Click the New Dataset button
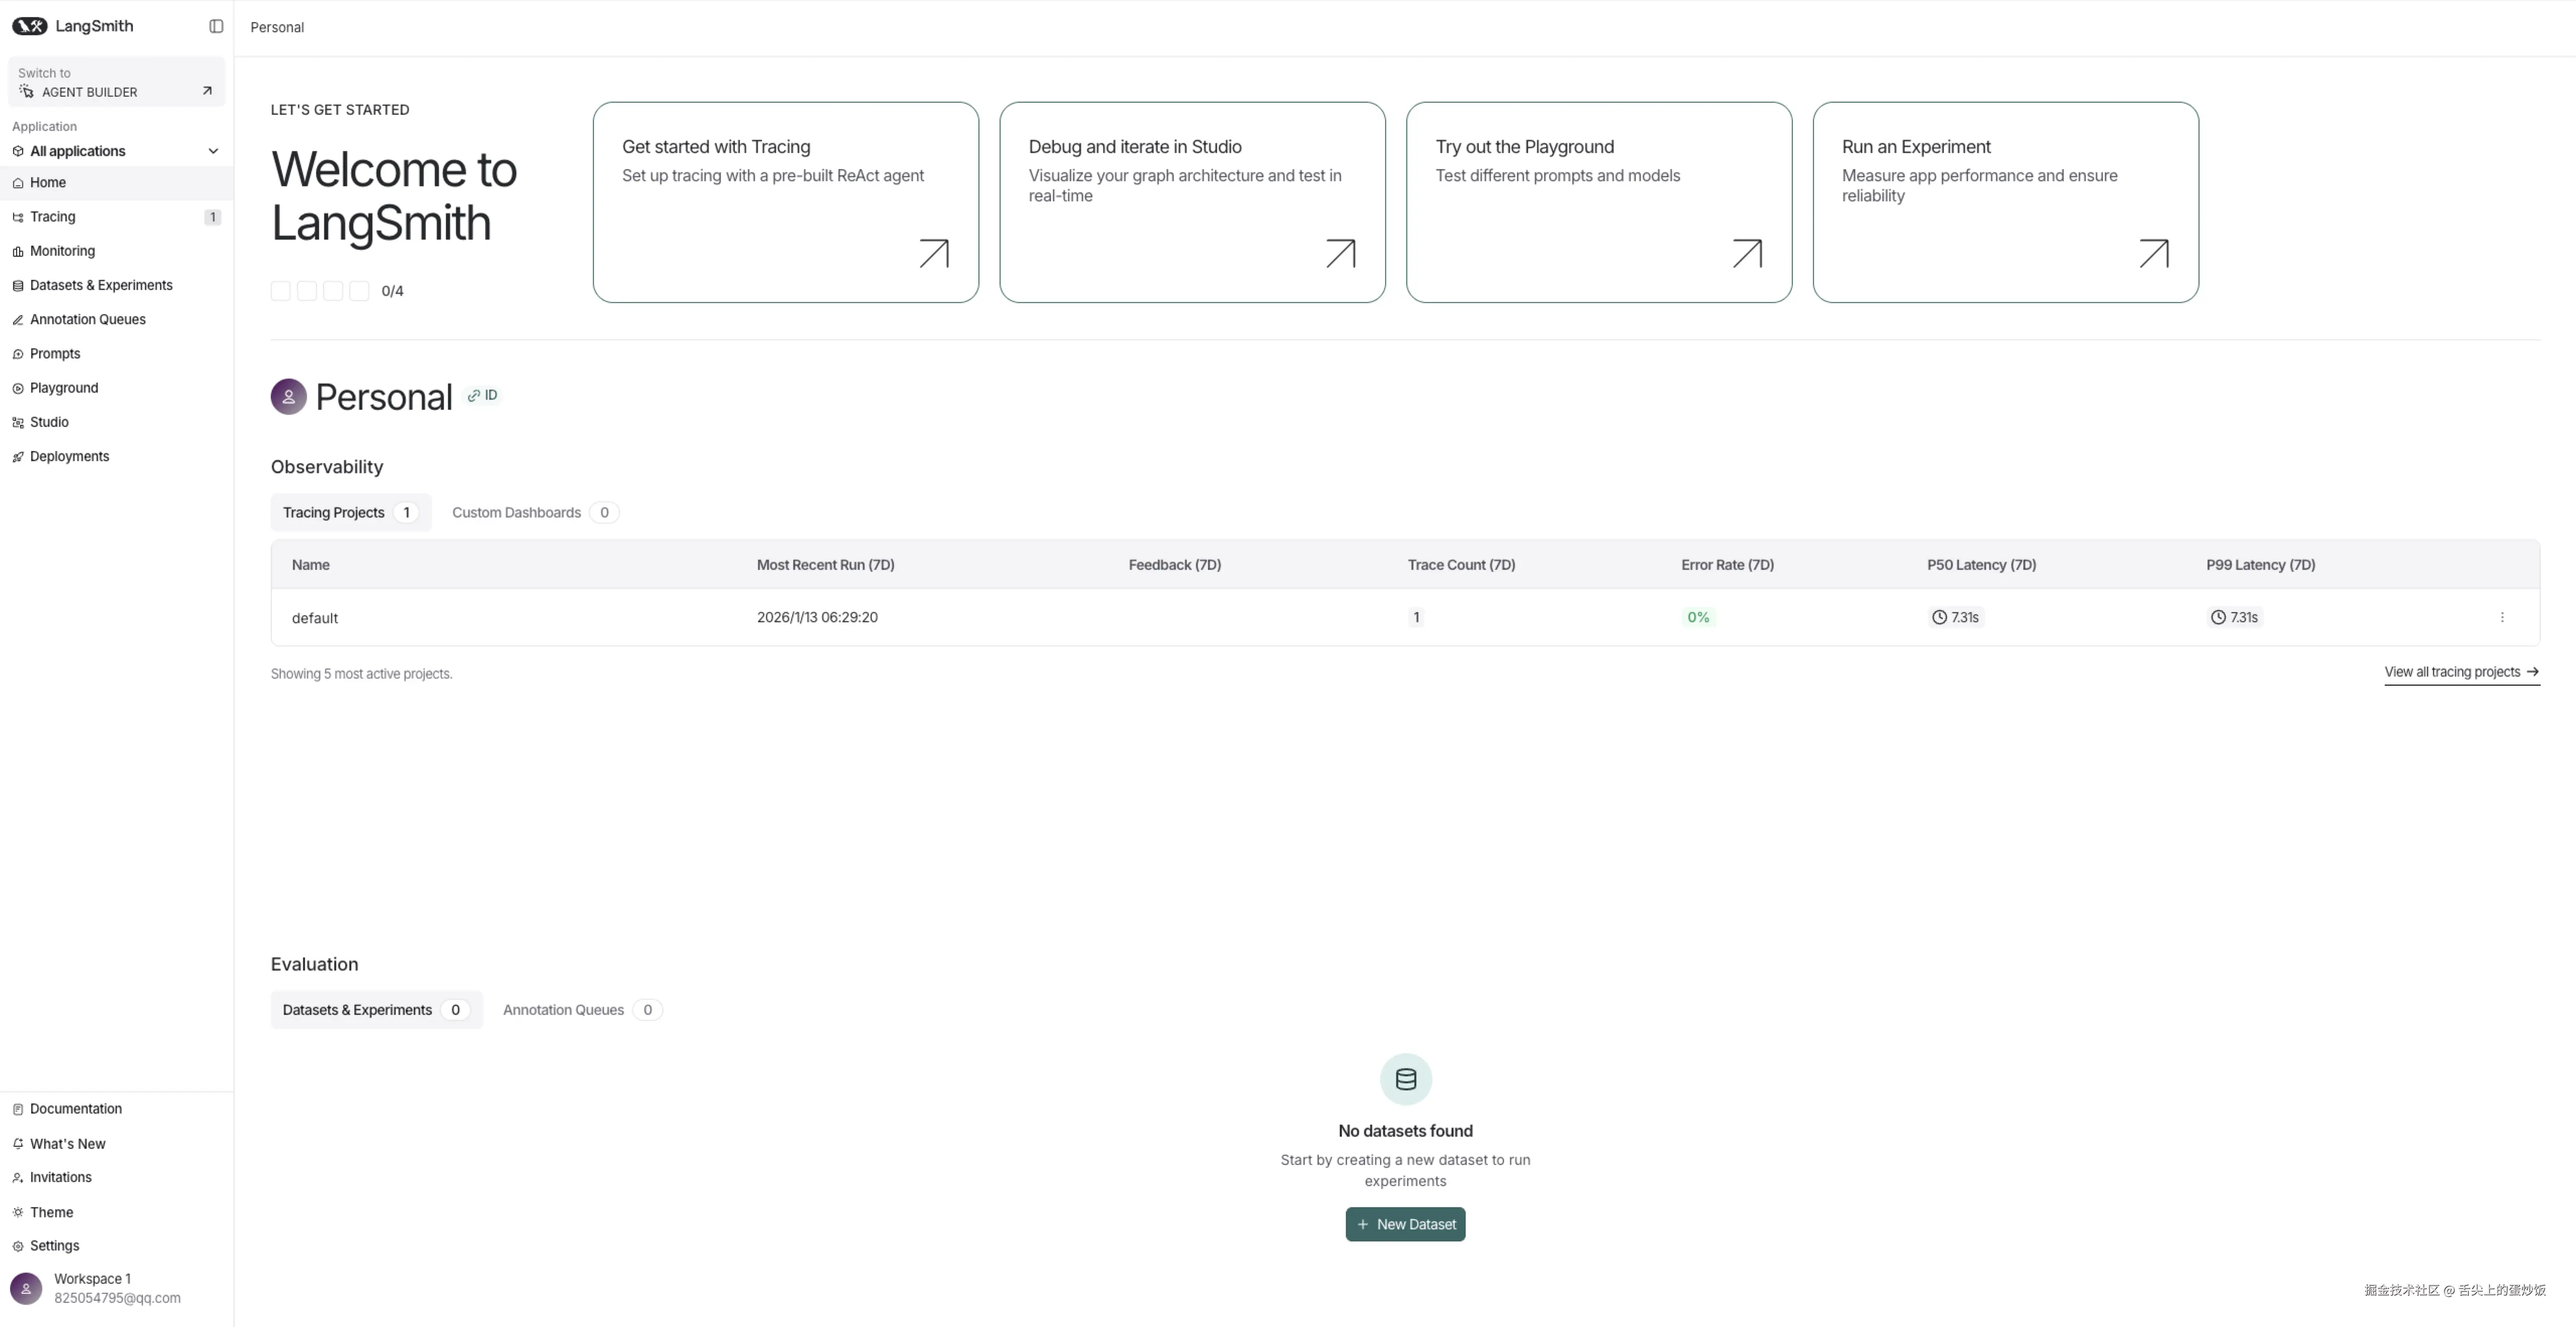Screen dimensions: 2576x1327 1405,1224
